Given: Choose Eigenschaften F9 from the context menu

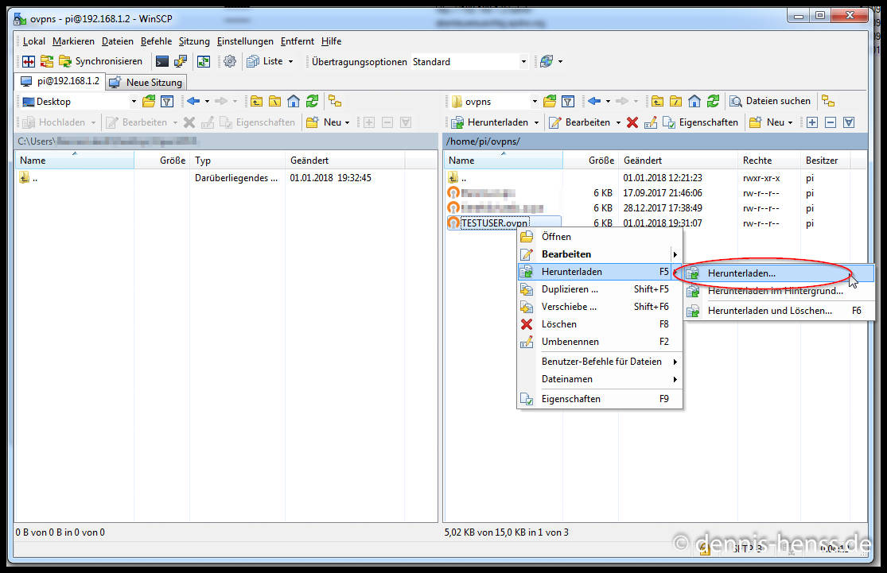Looking at the screenshot, I should coord(600,399).
